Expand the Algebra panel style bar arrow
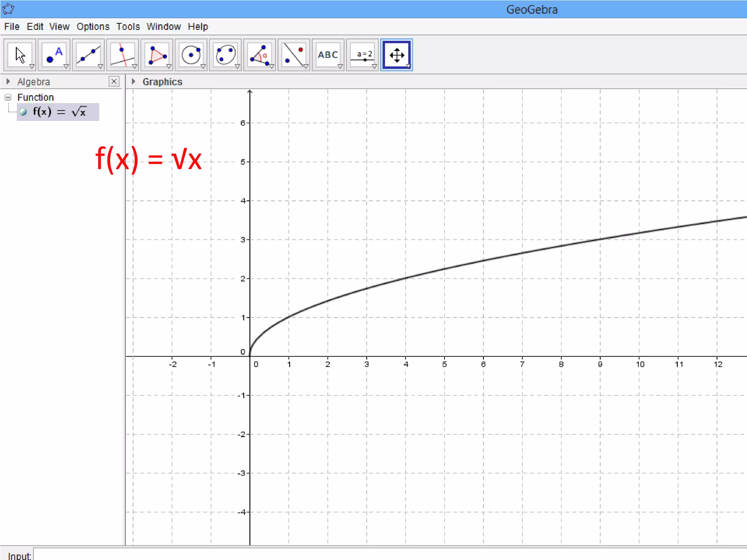Screen dimensions: 747x560 pyautogui.click(x=8, y=81)
